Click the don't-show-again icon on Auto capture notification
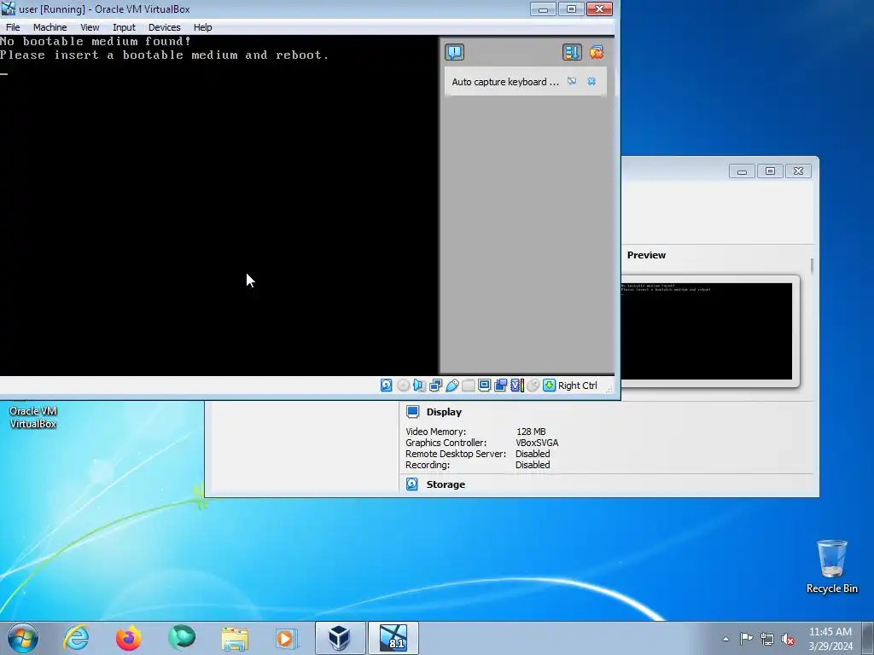This screenshot has height=655, width=874. (x=572, y=81)
